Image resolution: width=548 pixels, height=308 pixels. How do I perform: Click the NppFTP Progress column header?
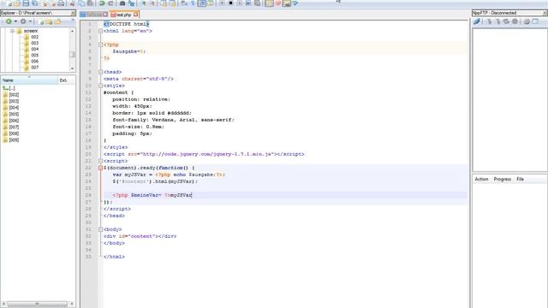[503, 179]
